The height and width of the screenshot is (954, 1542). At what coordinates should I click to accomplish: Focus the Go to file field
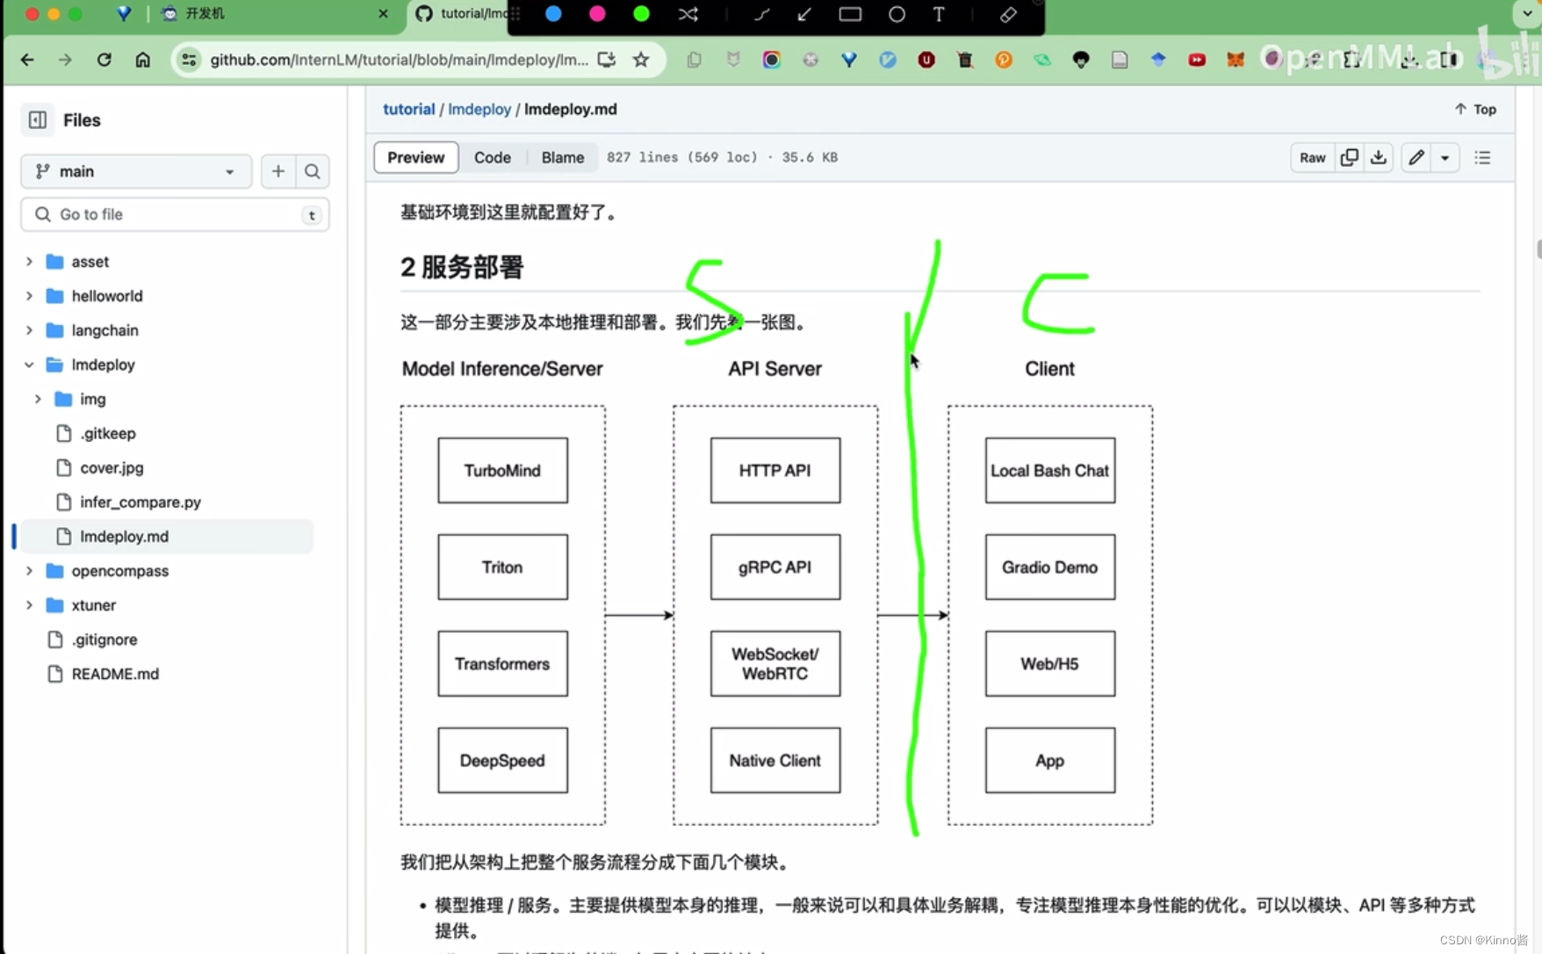pos(175,214)
